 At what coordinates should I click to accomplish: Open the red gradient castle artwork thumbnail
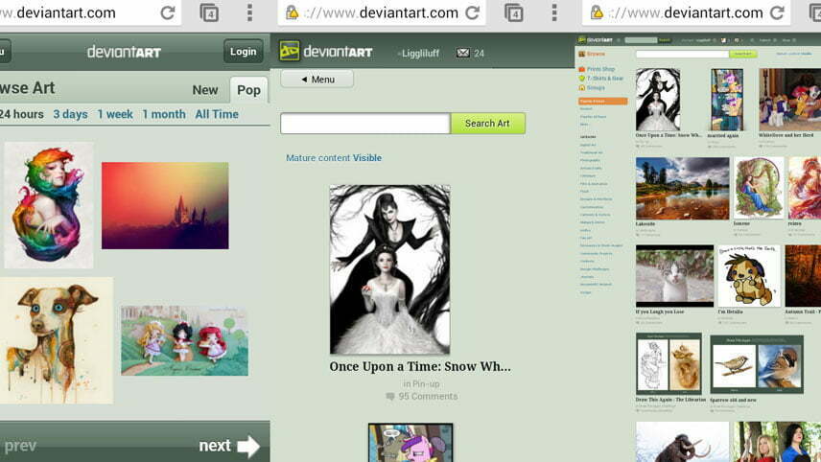point(165,206)
